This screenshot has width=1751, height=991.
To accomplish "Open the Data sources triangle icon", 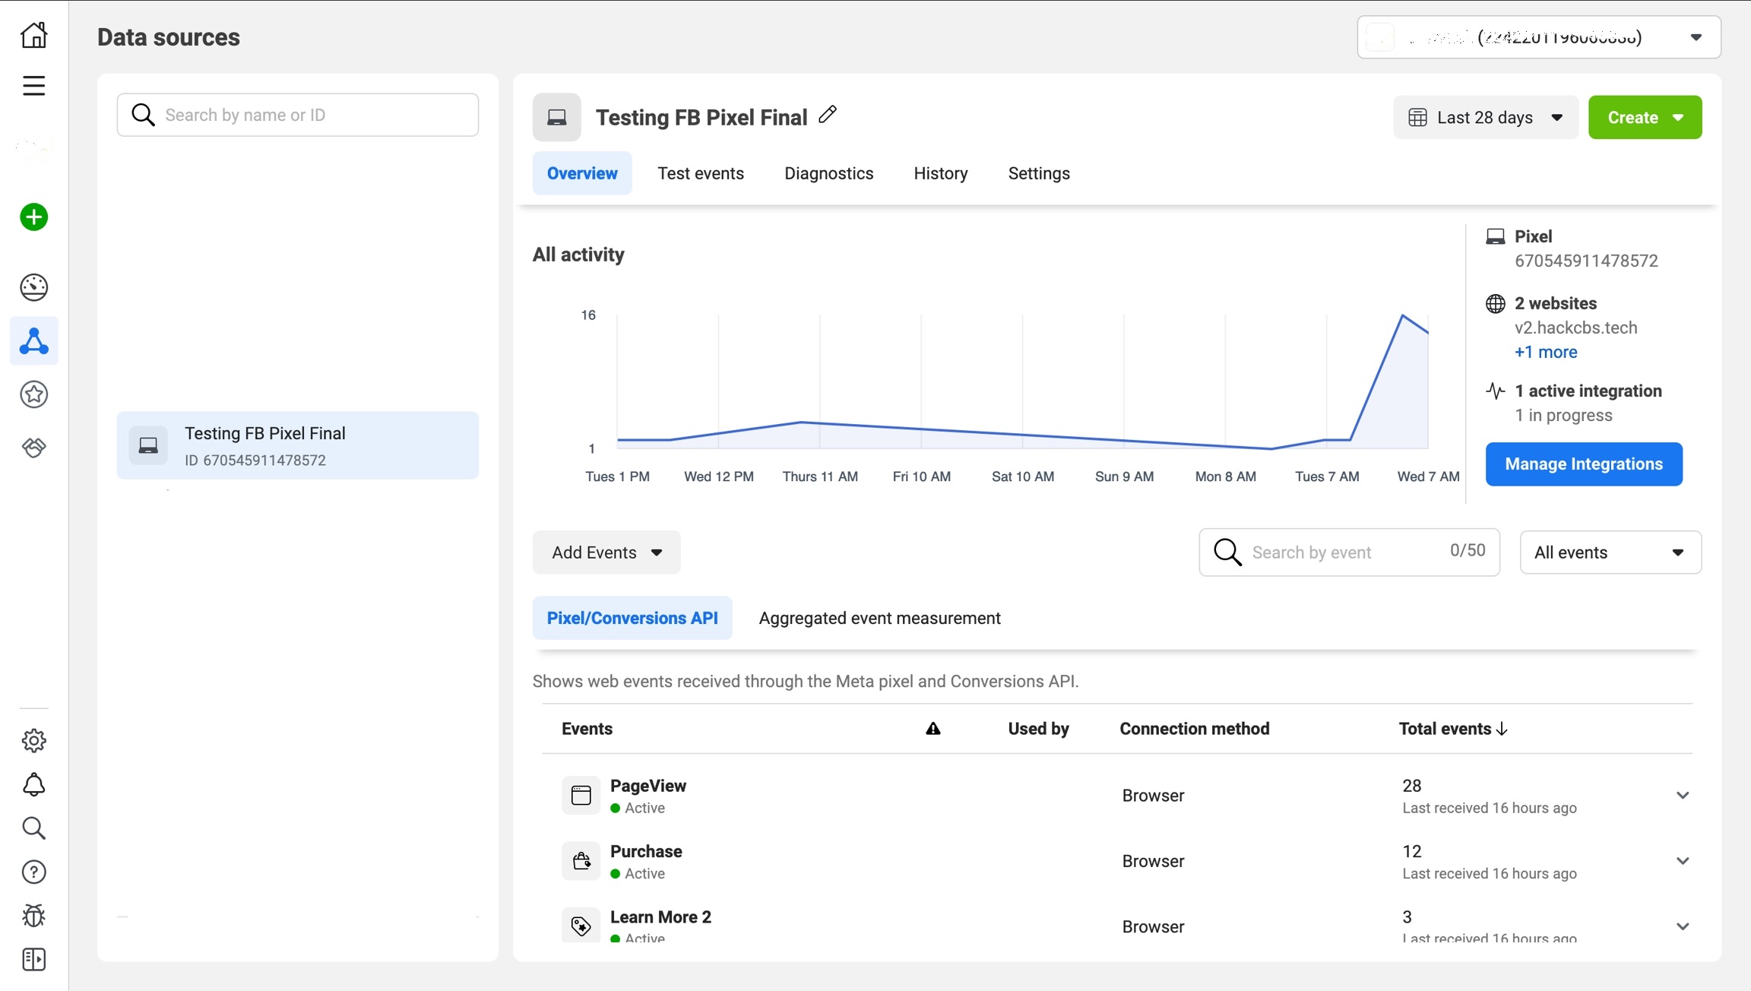I will 33,341.
